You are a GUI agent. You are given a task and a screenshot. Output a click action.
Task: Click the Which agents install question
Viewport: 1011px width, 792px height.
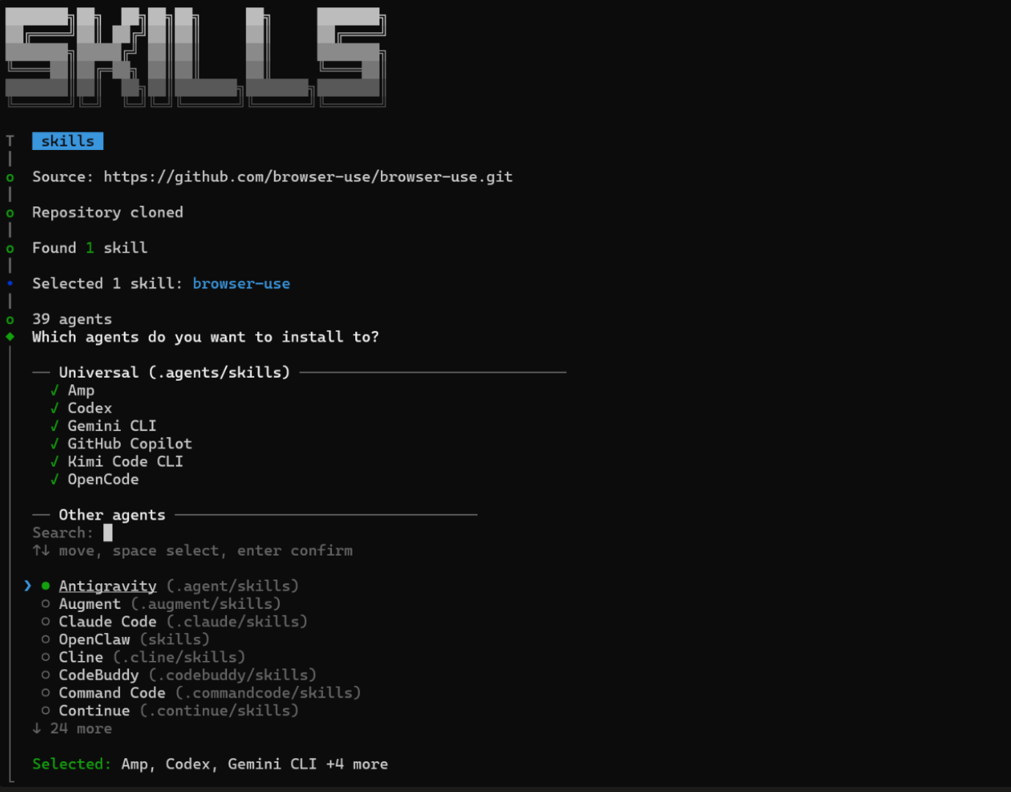coord(205,337)
